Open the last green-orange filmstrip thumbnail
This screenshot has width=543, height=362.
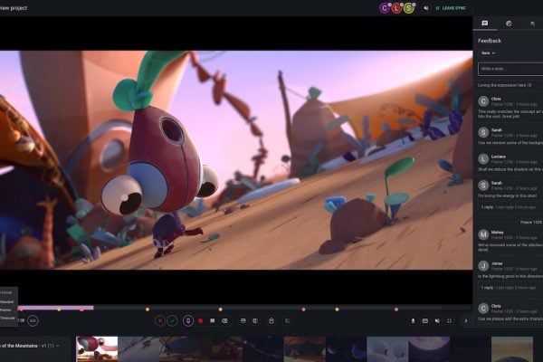click(x=512, y=349)
